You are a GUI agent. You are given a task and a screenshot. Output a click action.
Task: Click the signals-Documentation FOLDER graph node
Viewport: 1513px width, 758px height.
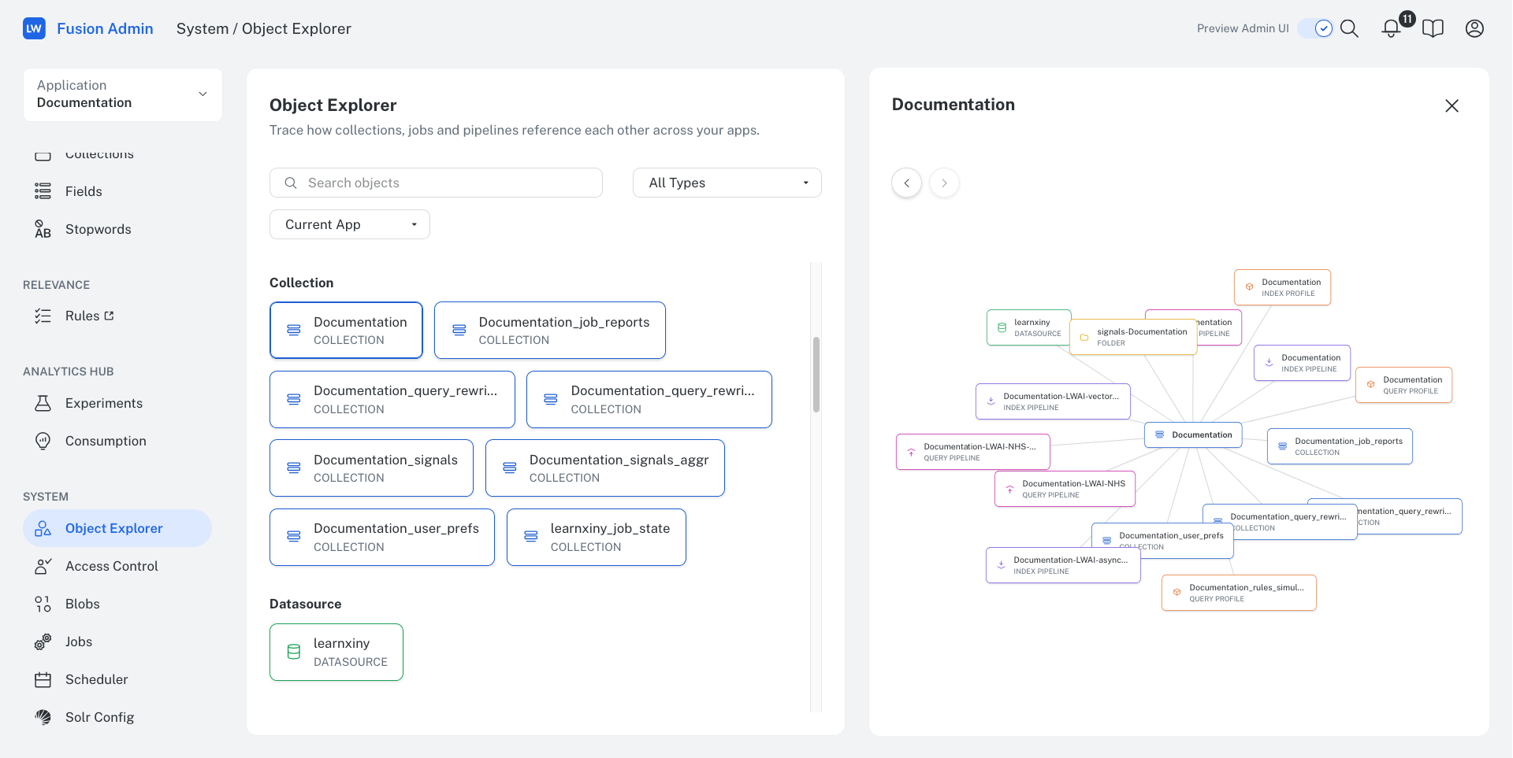1133,337
